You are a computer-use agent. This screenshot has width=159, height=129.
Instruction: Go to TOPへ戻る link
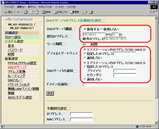(x=13, y=37)
